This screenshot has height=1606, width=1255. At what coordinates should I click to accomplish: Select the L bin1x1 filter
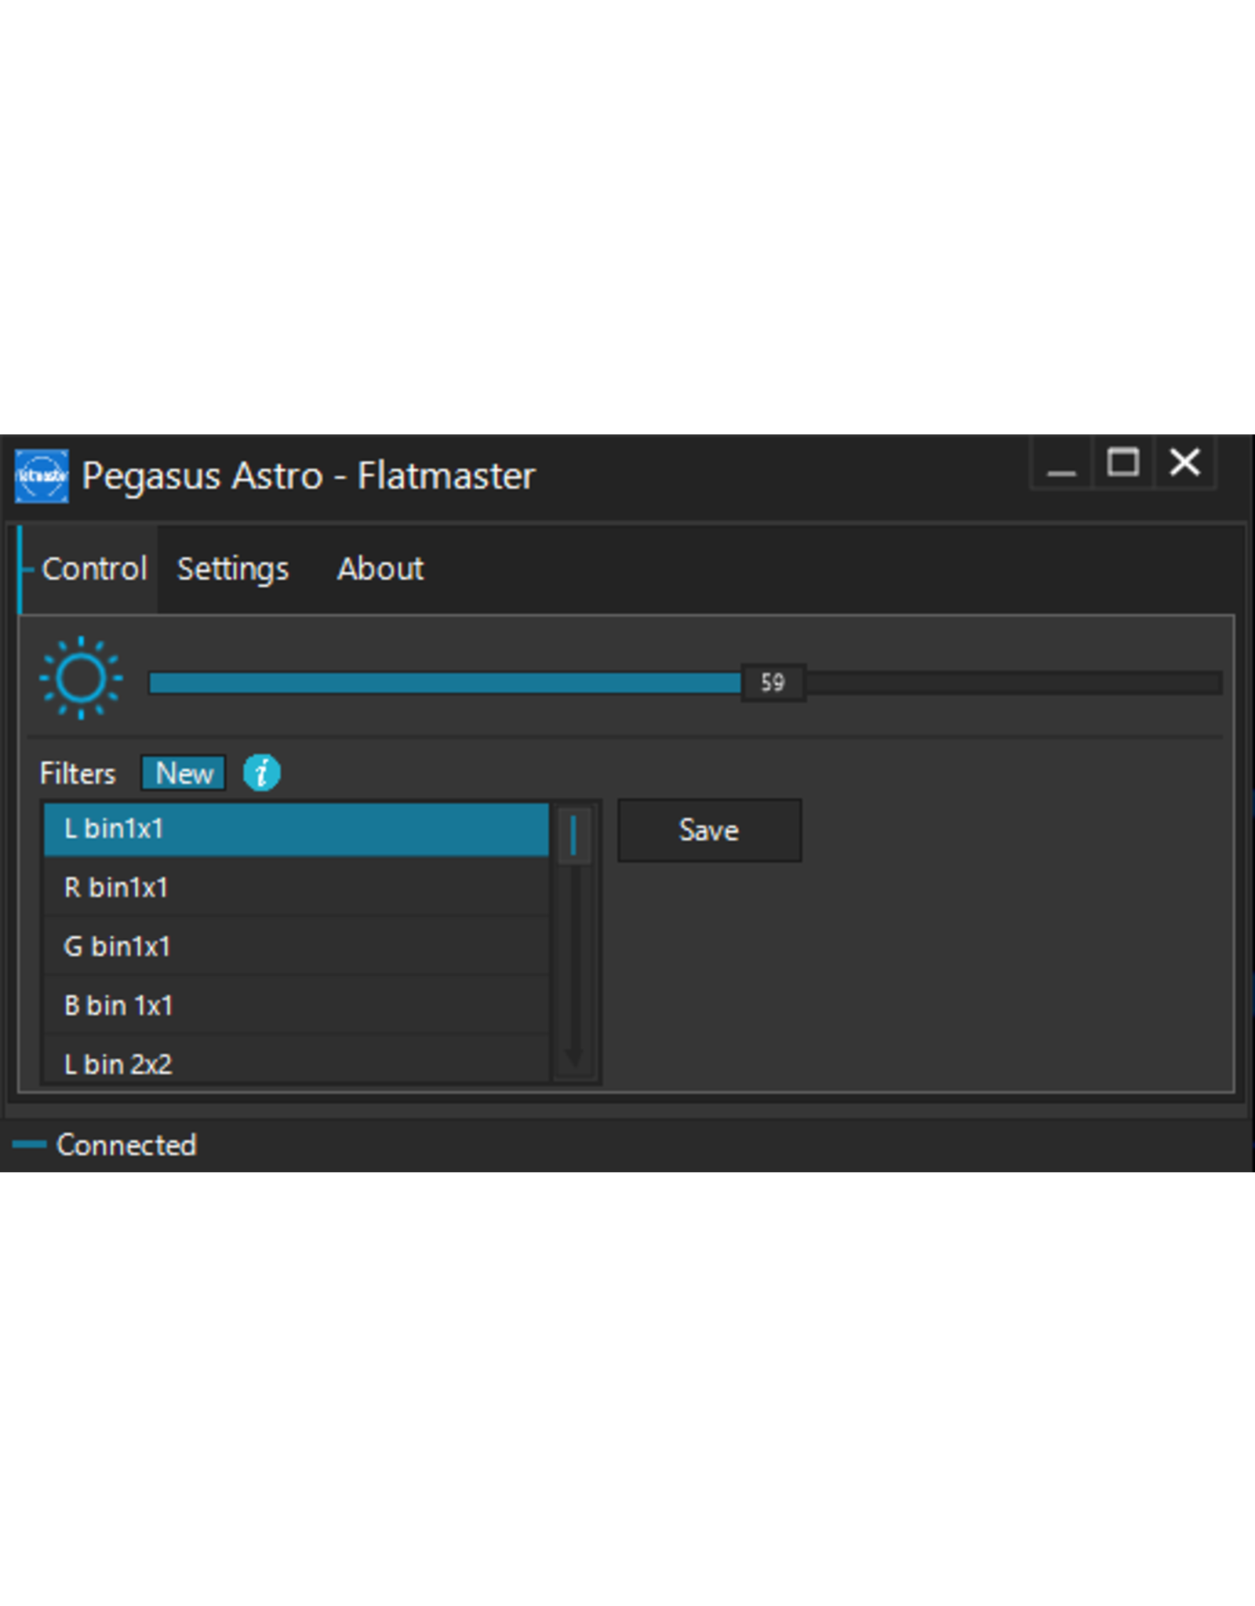point(296,829)
